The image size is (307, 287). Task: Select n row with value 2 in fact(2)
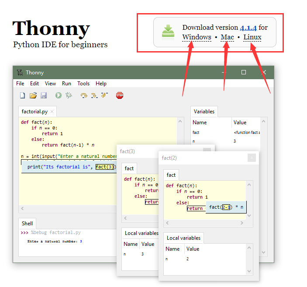tap(205, 259)
